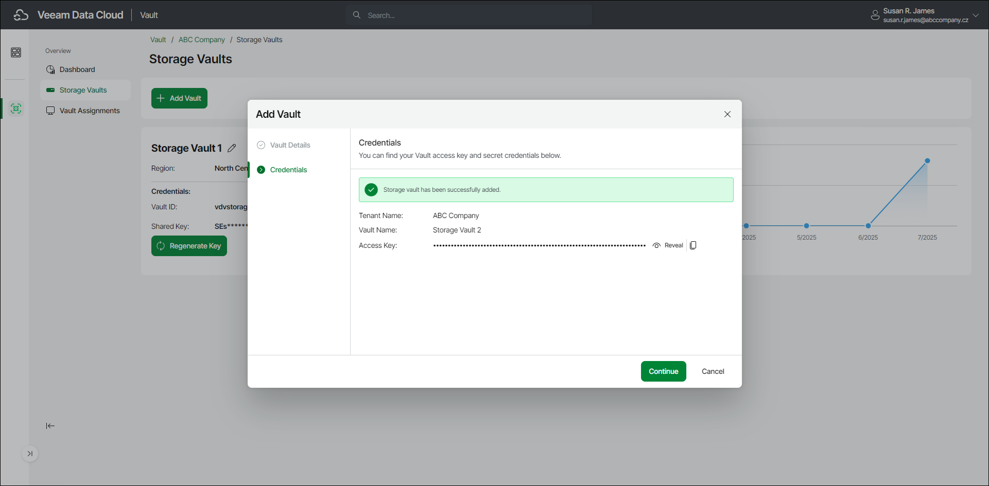989x486 pixels.
Task: Go to ABC Company breadcrumb link
Action: pos(202,40)
